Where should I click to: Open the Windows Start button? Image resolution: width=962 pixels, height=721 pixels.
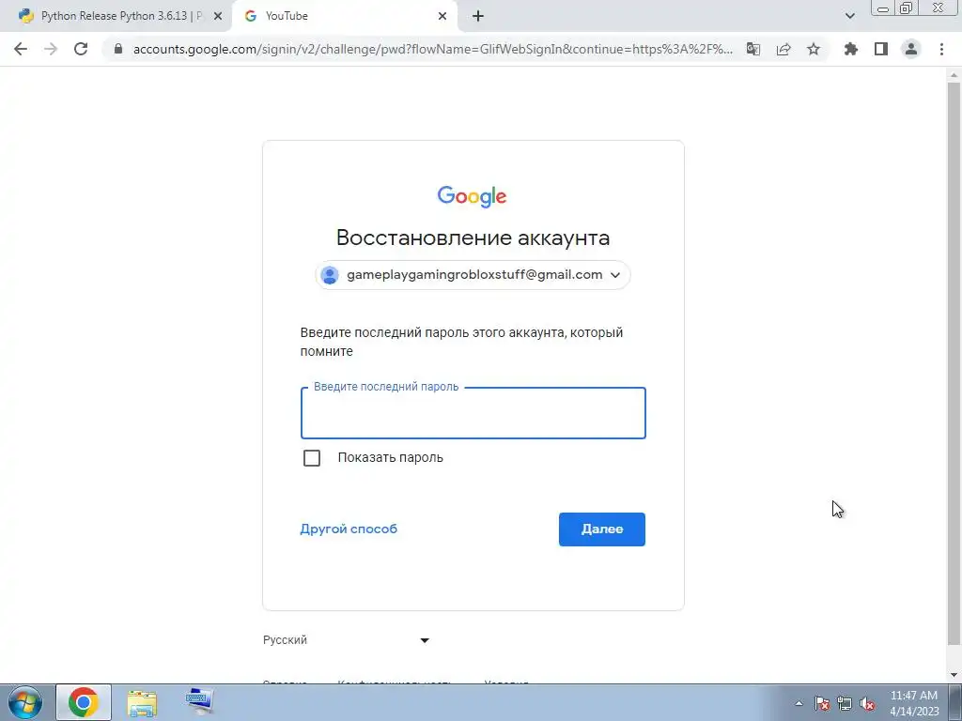pyautogui.click(x=24, y=702)
